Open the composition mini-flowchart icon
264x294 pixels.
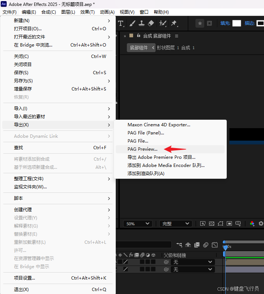point(179,245)
